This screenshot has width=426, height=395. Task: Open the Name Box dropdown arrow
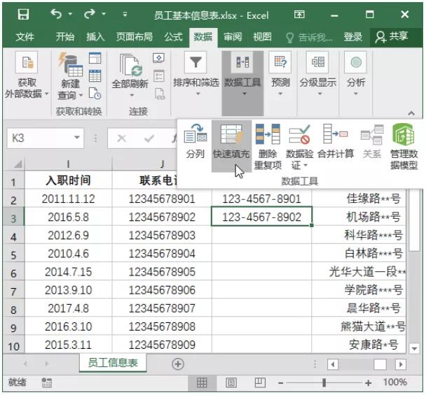click(x=78, y=138)
